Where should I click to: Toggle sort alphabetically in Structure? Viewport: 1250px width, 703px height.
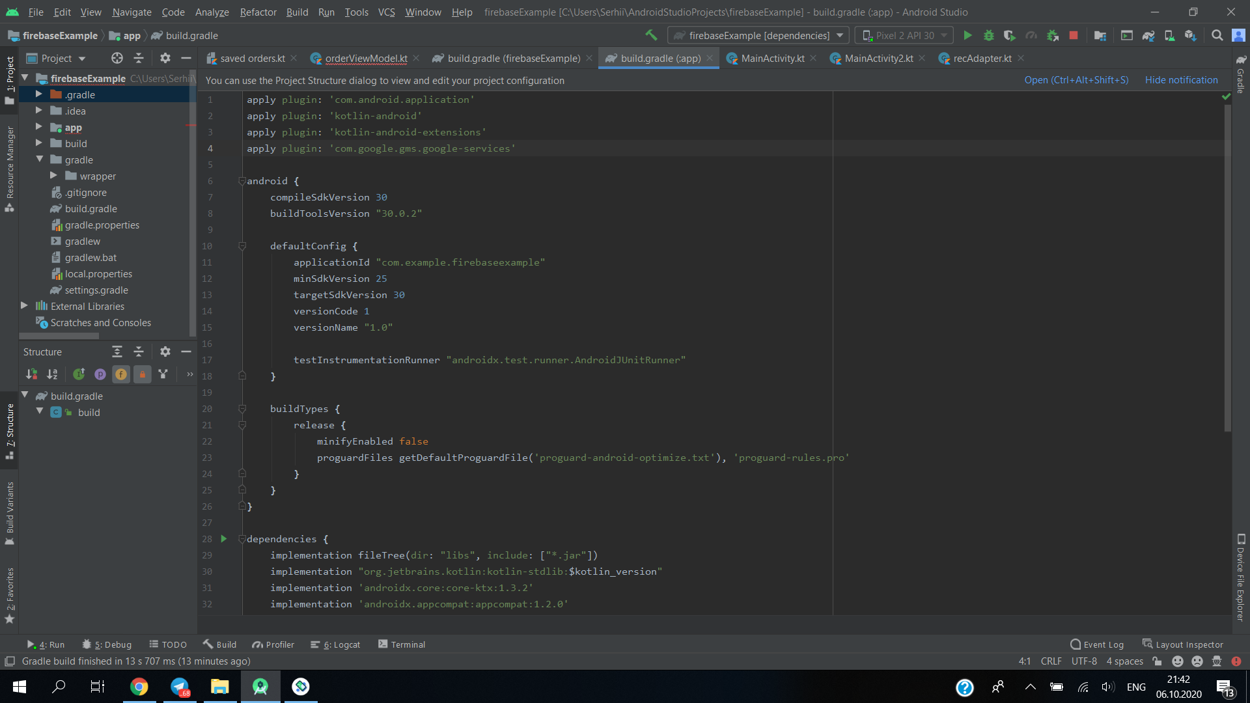coord(53,374)
